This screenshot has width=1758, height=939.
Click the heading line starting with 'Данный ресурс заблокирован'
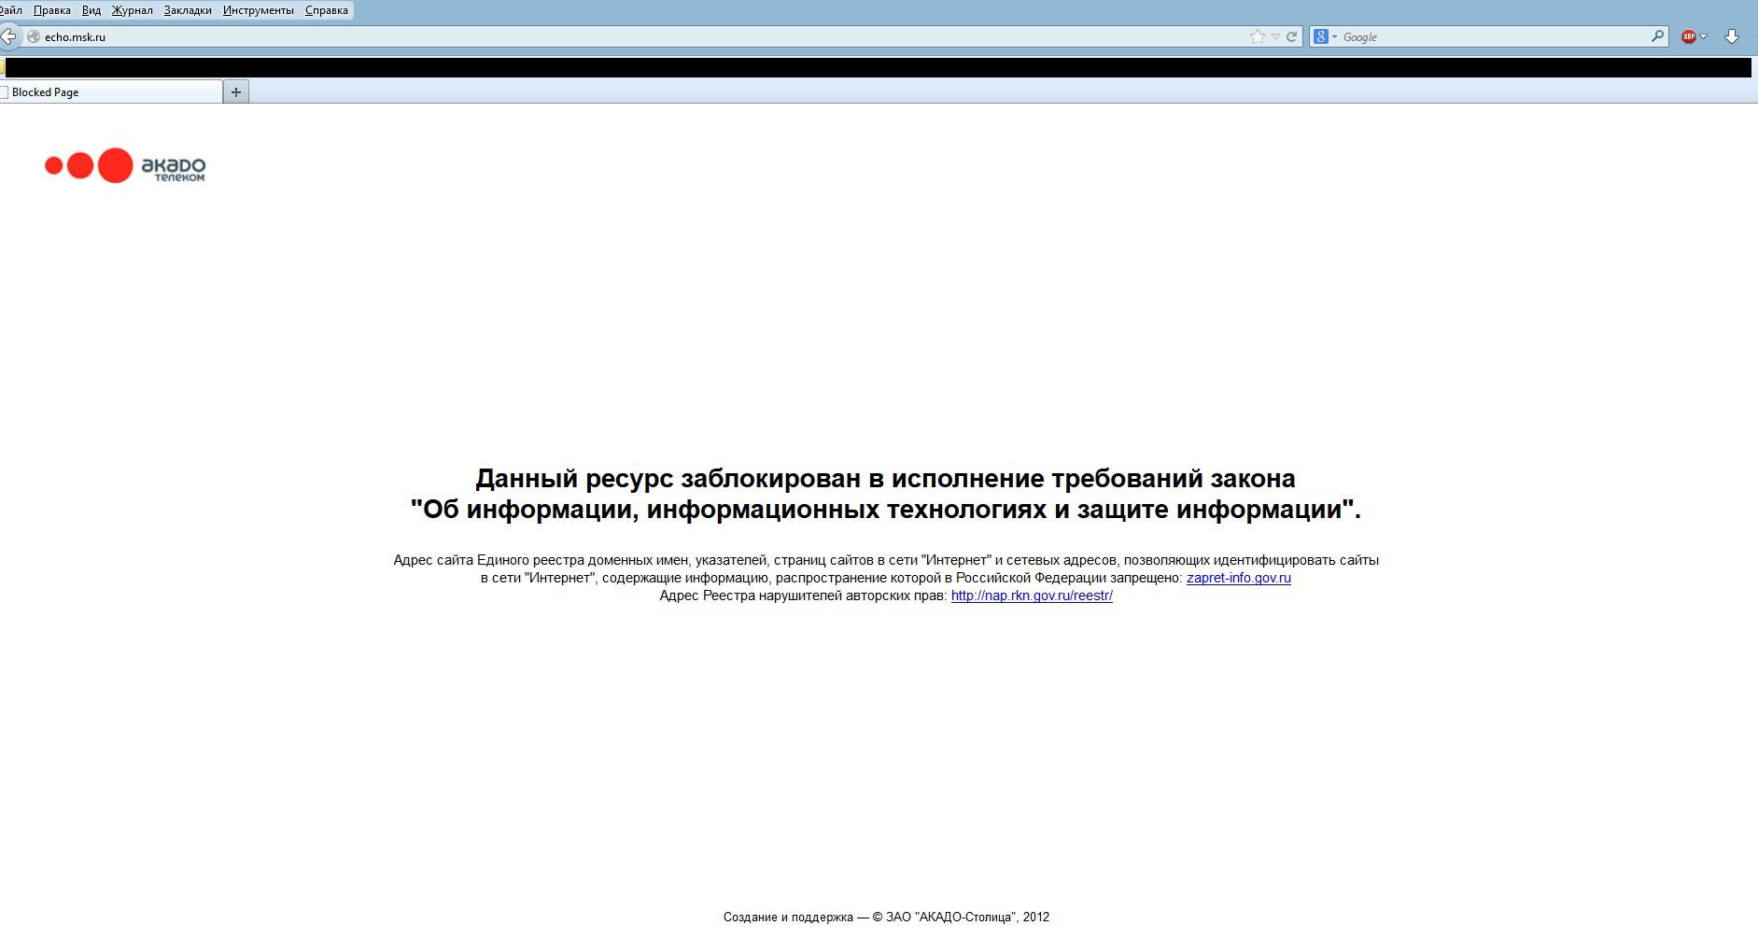pos(885,479)
